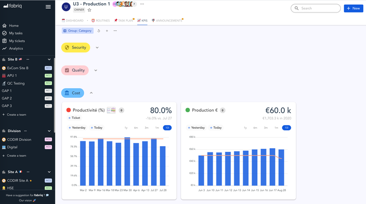This screenshot has width=366, height=204.
Task: Switch to the Routines tab
Action: pos(100,20)
